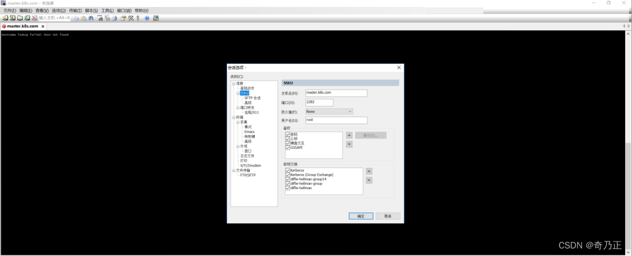Close the master.k8s.com tab with its X
632x256 pixels.
(x=42, y=26)
